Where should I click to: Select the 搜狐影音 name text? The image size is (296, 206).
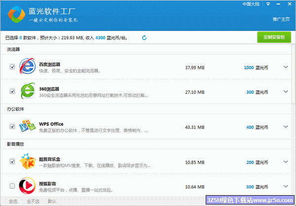click(x=47, y=184)
